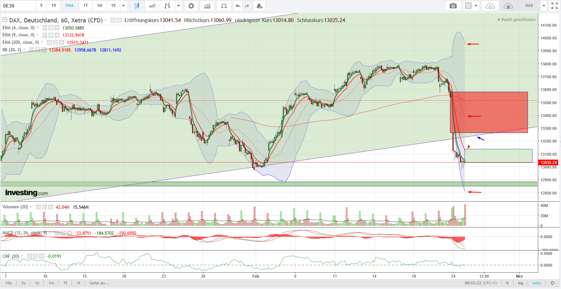Click the 13035.24 current price label
561x289 pixels.
click(549, 162)
